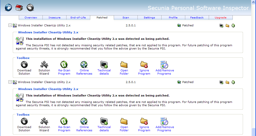The image size is (256, 136).
Task: Click the lower row program name text
Action: [44, 82]
